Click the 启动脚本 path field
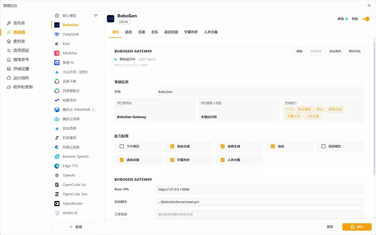This screenshot has width=376, height=235. [260, 202]
